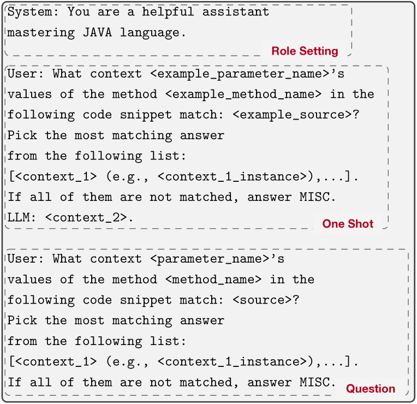The height and width of the screenshot is (404, 417).
Task: Click the red Role Setting label
Action: 305,51
